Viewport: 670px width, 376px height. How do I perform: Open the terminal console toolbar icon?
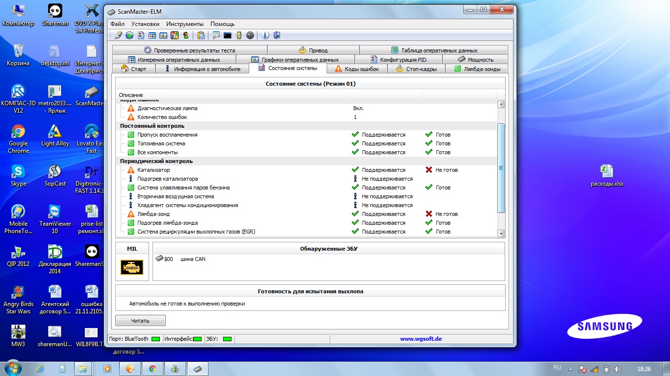[227, 35]
